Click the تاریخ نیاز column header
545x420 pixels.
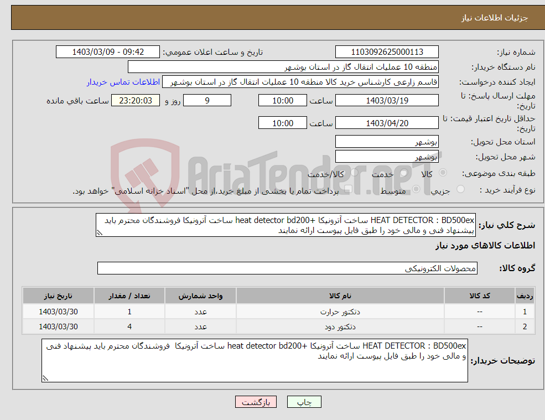tap(58, 295)
